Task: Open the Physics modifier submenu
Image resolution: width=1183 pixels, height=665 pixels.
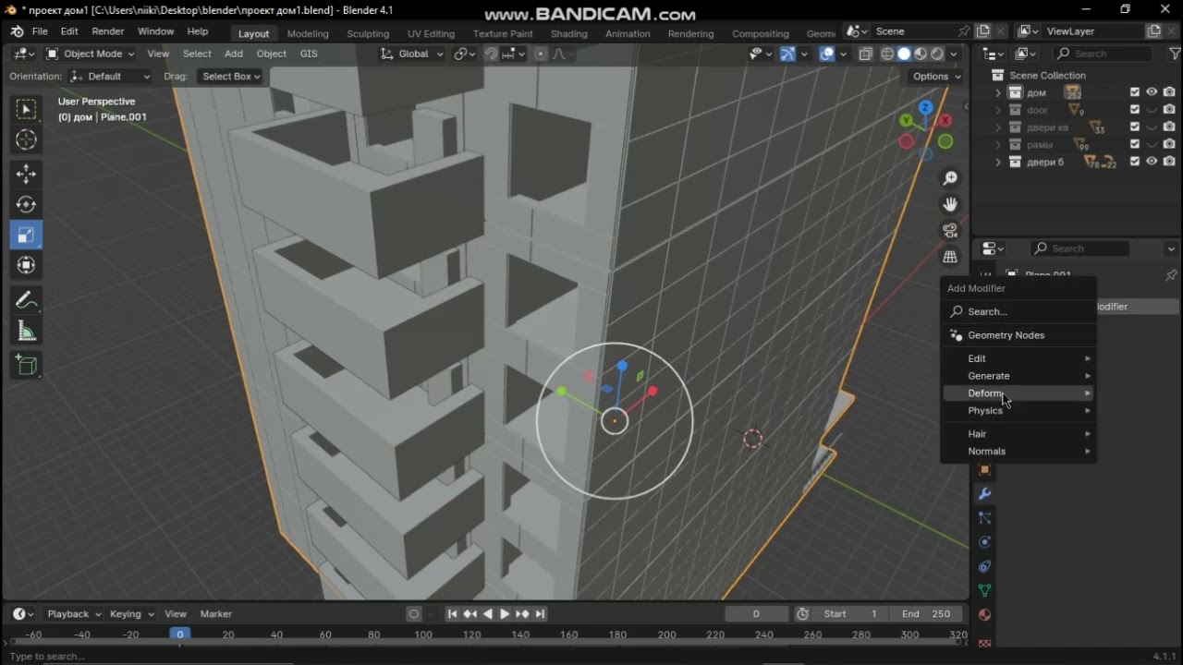Action: pyautogui.click(x=1018, y=411)
